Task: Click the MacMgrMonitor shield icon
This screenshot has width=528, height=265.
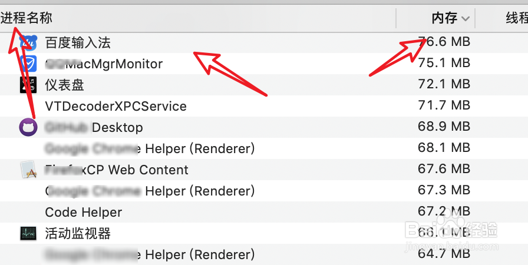Action: pos(28,64)
